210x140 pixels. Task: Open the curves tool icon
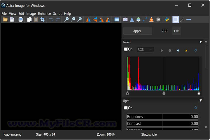[145, 20]
